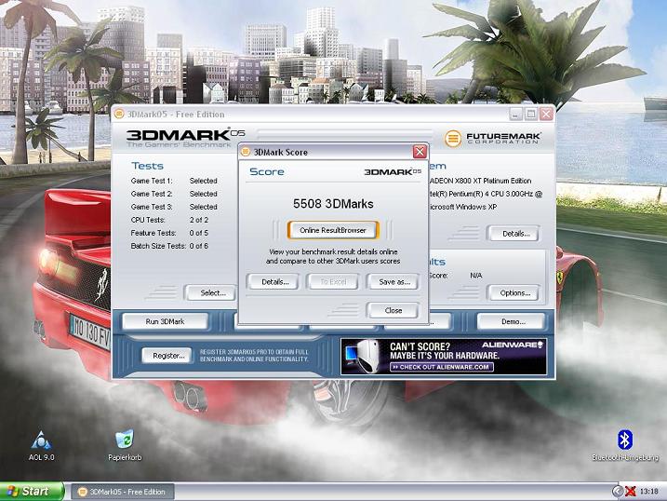Expand hidden system tray icons arrow
Image resolution: width=667 pixels, height=501 pixels.
tap(618, 491)
